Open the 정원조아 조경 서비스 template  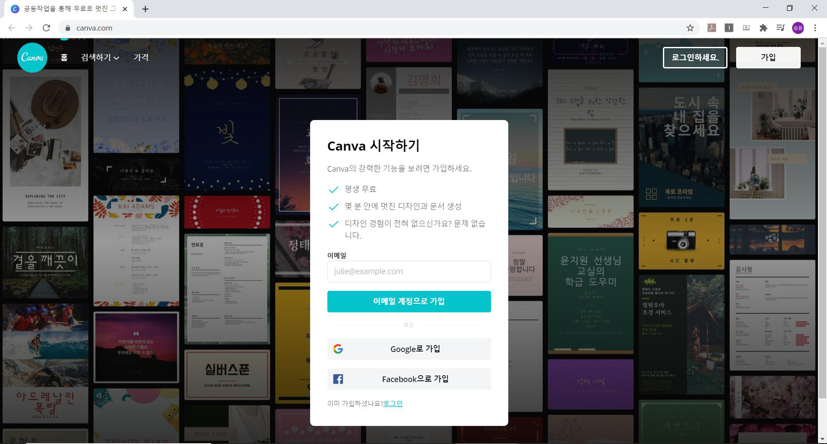click(x=681, y=334)
